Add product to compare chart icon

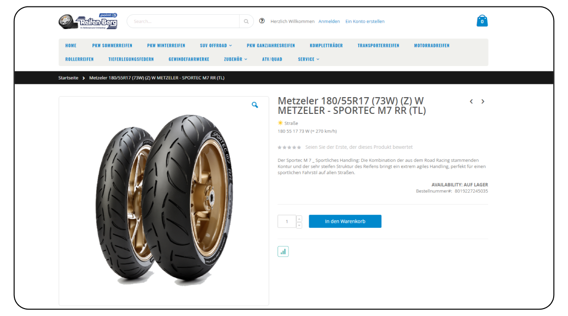coord(283,251)
